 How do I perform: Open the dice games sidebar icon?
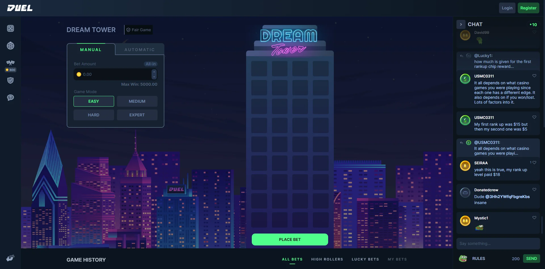click(11, 28)
